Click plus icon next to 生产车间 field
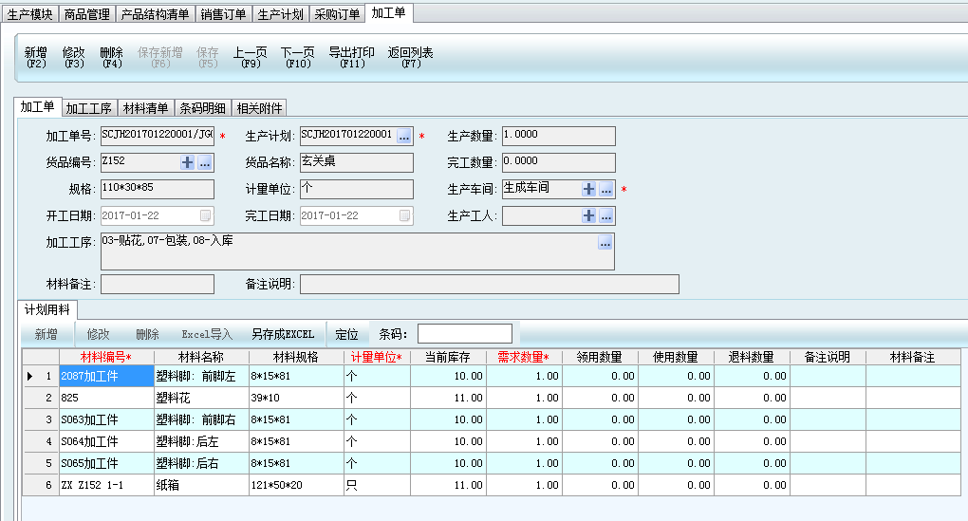 pyautogui.click(x=589, y=190)
